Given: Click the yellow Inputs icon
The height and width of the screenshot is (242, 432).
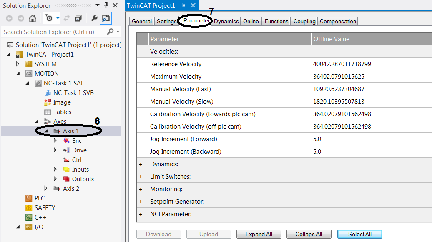Looking at the screenshot, I should click(x=66, y=170).
